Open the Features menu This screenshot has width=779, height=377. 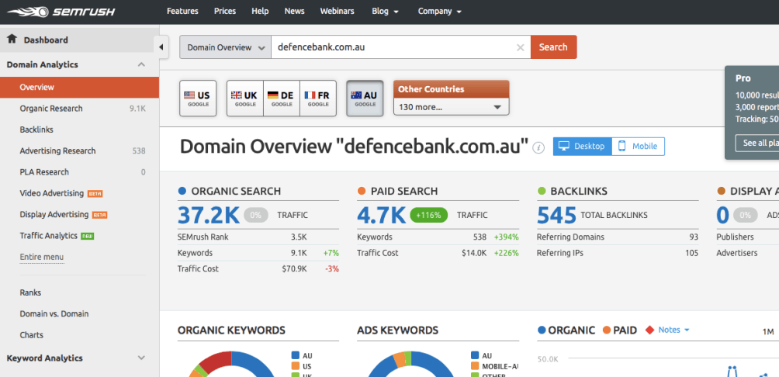pos(182,11)
